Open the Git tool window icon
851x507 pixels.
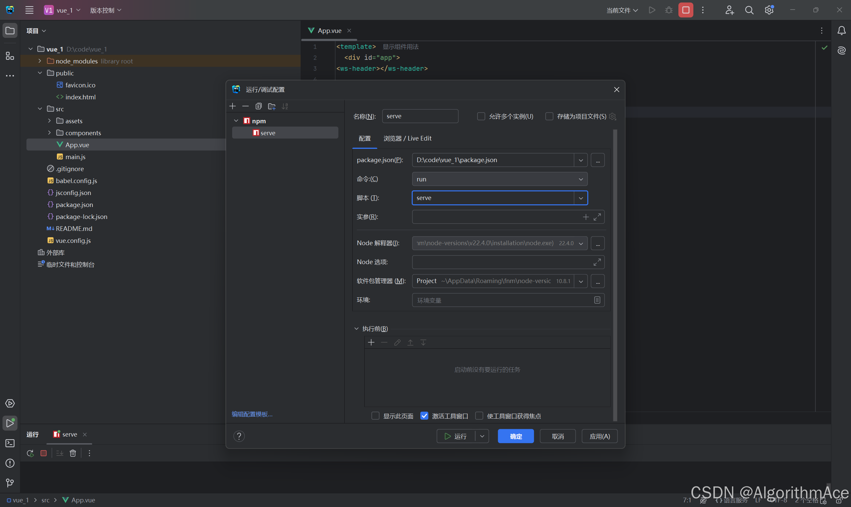[10, 482]
